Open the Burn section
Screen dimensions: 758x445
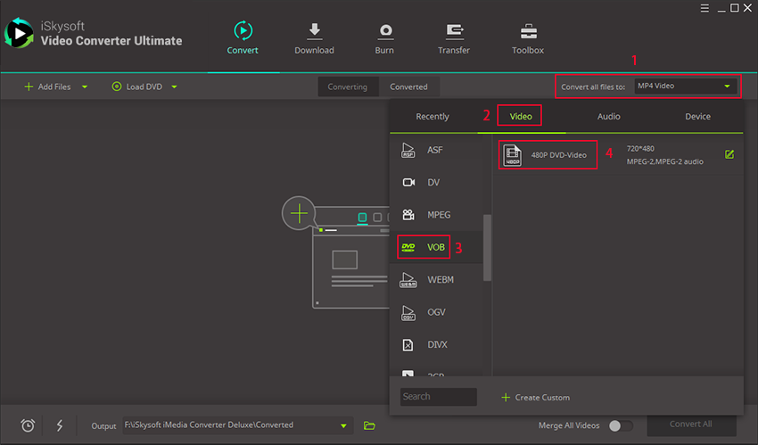pos(385,38)
